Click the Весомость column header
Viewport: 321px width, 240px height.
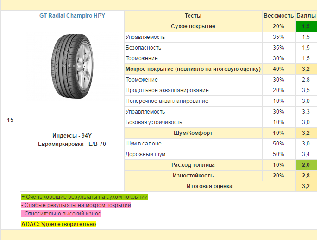click(278, 16)
